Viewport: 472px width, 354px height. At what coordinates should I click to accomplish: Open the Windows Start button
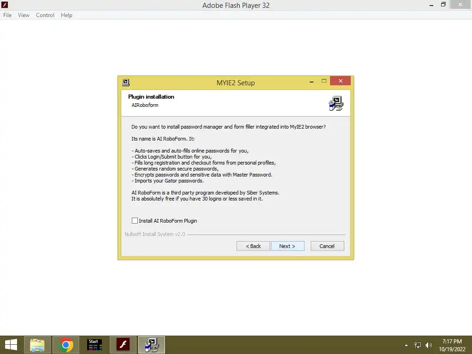[x=11, y=345]
